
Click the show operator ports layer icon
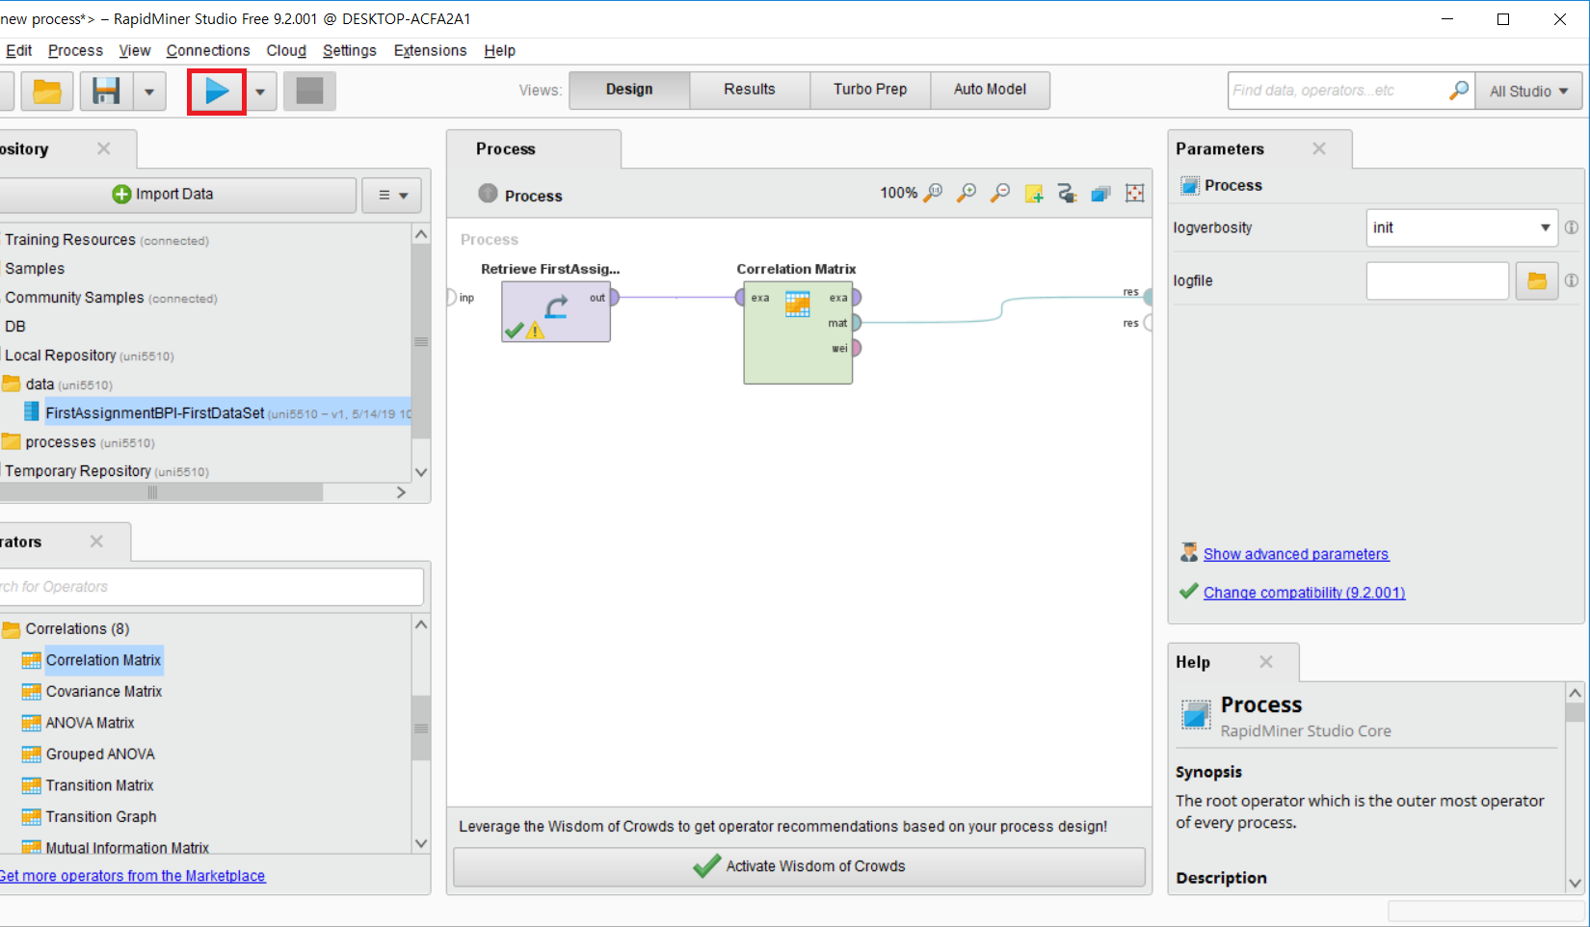pyautogui.click(x=1100, y=194)
